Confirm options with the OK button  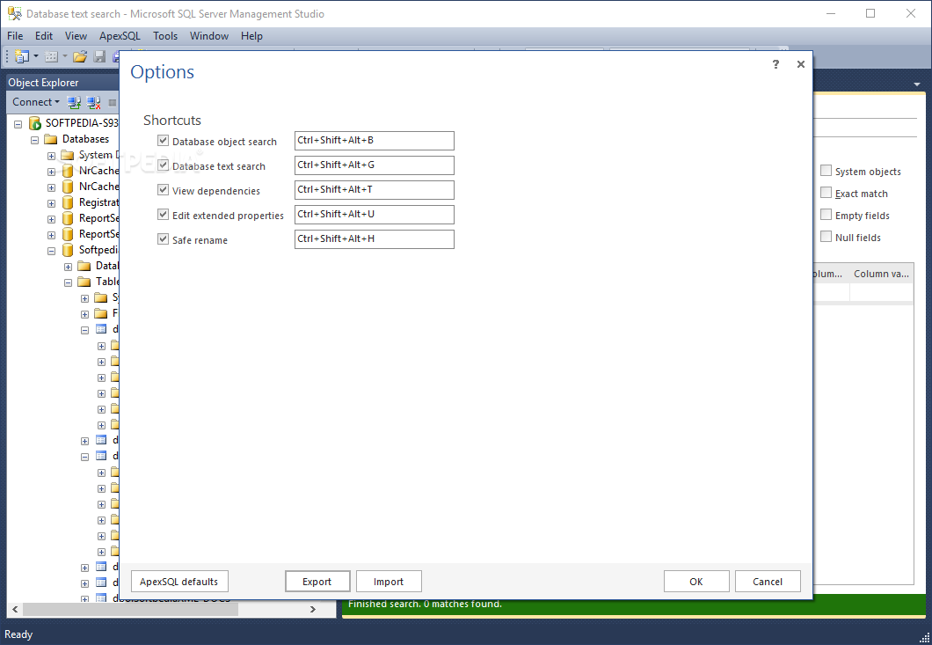point(696,582)
